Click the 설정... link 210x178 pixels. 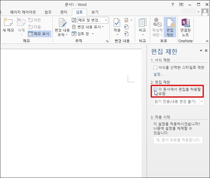pyautogui.click(x=158, y=74)
